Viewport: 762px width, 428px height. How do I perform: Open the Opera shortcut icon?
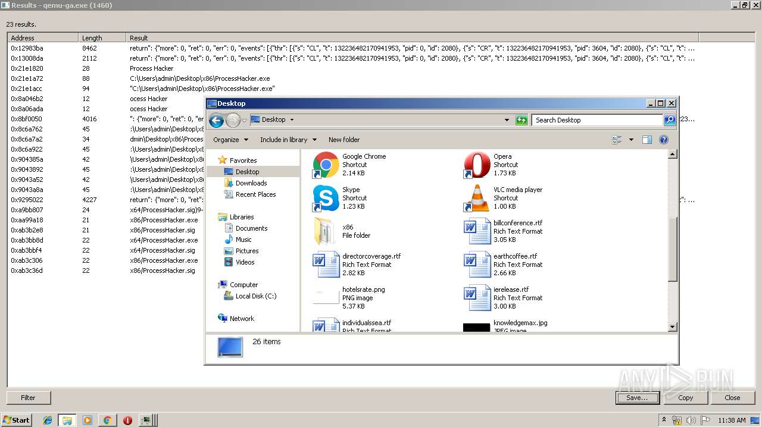point(477,165)
